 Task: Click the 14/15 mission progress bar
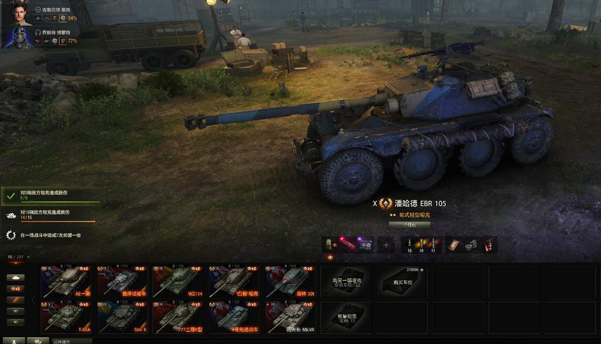click(57, 222)
